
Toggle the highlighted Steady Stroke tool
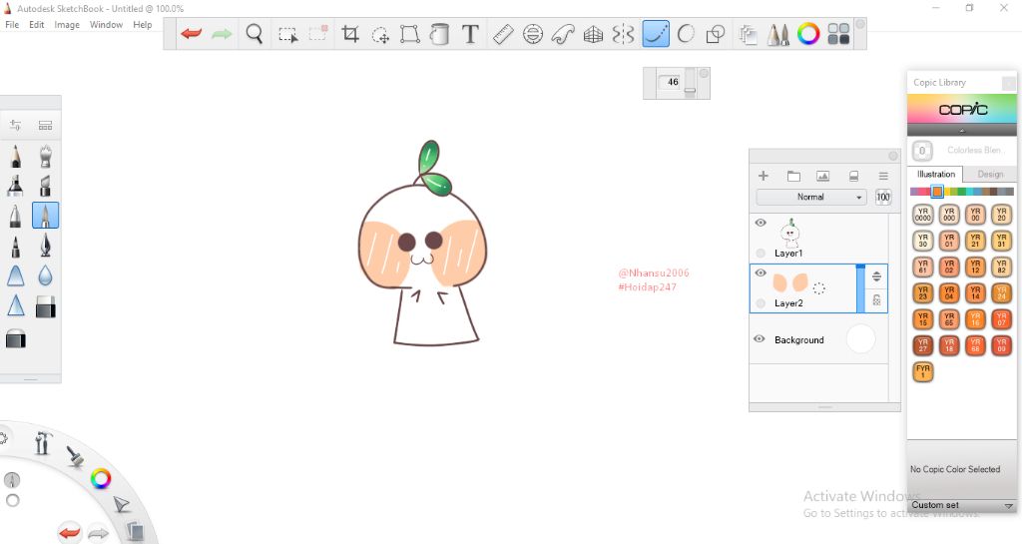point(656,33)
